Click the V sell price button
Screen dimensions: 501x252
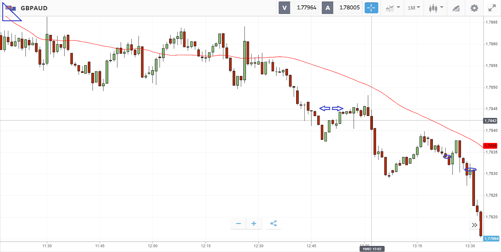284,8
